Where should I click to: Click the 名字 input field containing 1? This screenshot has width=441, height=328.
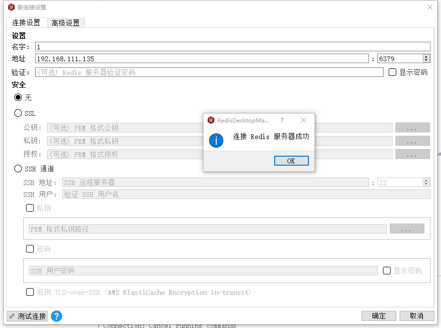tap(233, 47)
